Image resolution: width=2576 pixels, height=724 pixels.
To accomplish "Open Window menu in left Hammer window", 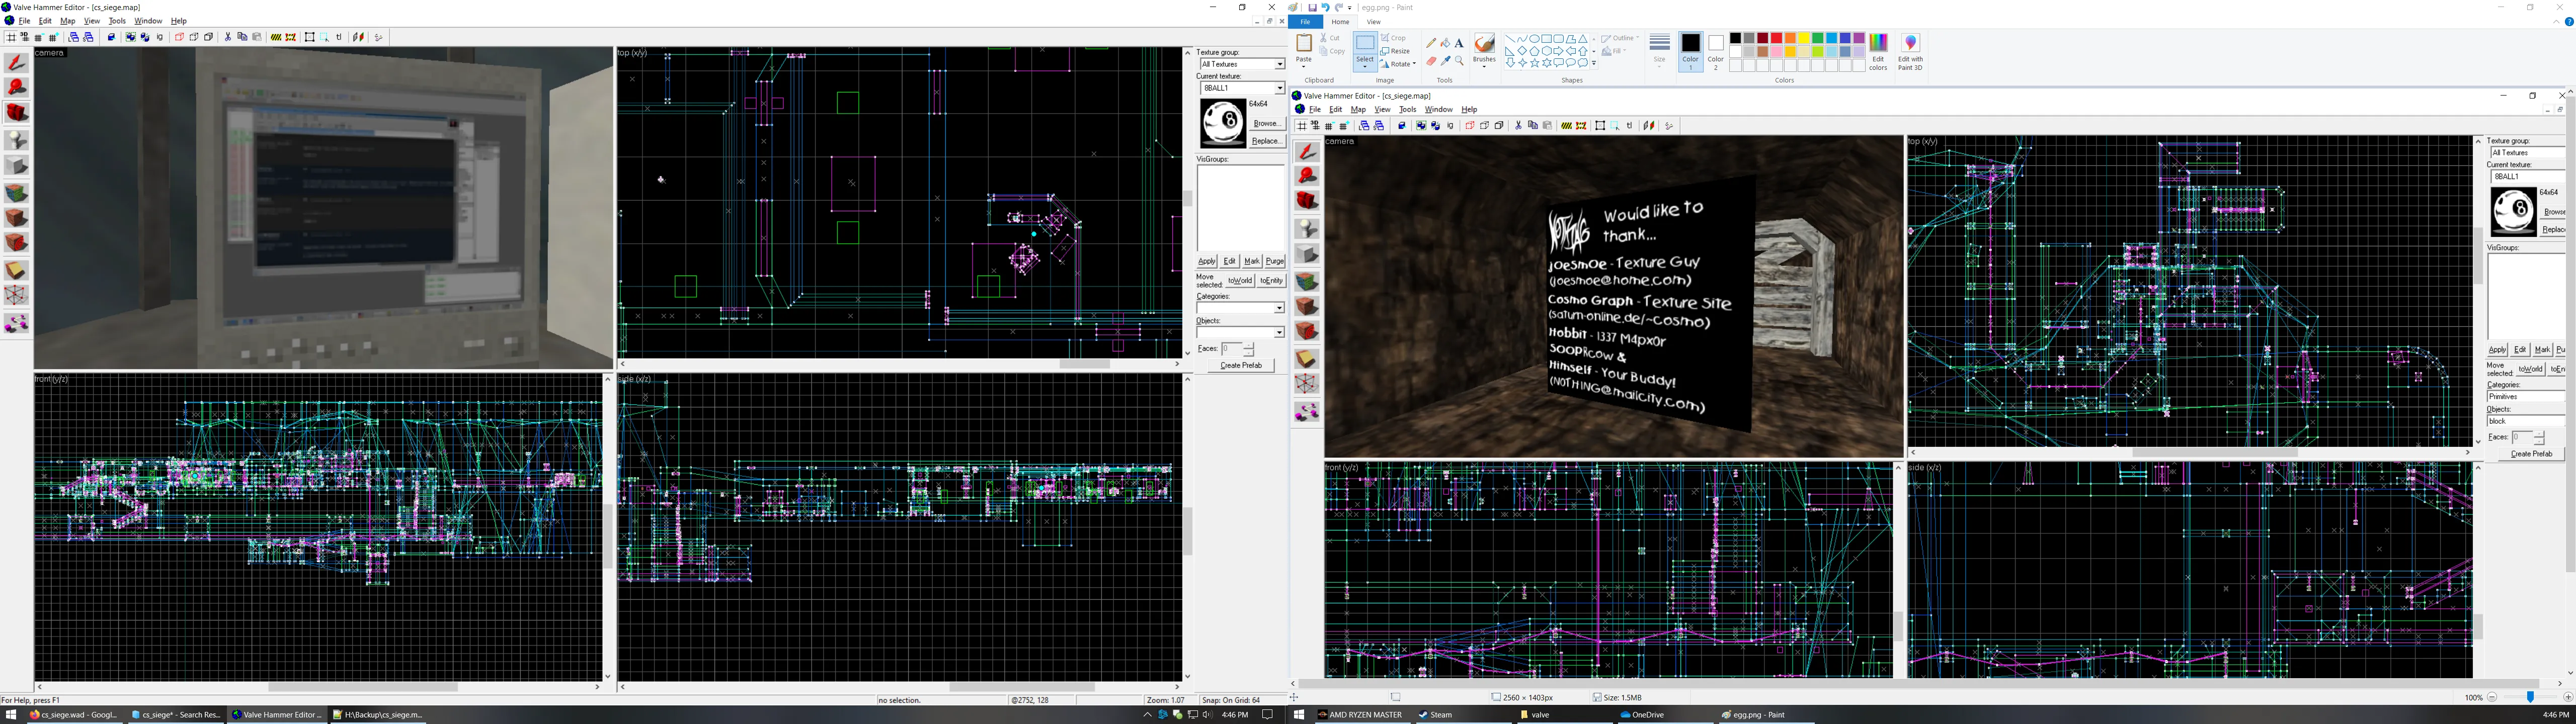I will coord(148,21).
